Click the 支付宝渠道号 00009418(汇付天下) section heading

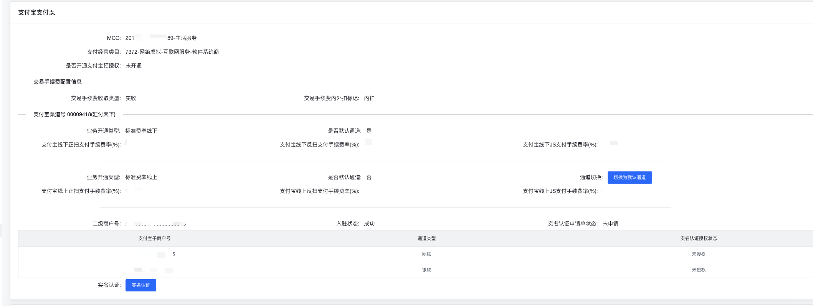click(x=74, y=114)
